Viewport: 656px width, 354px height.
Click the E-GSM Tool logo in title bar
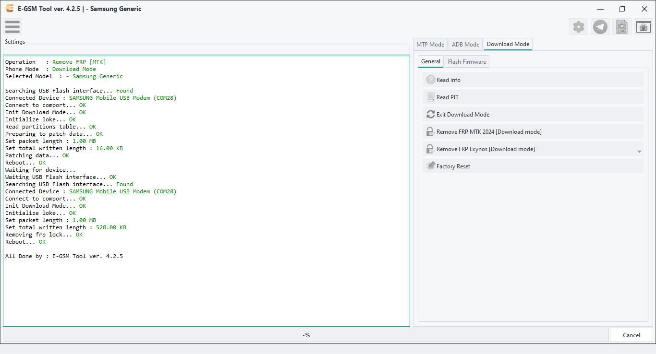click(9, 9)
